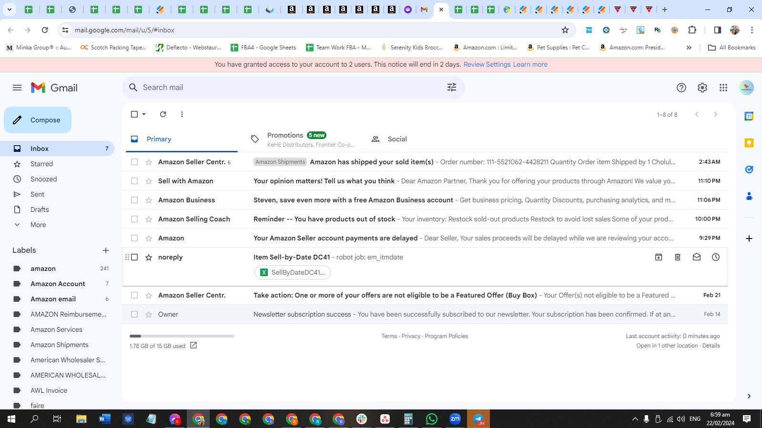762x428 pixels.
Task: Star the Amazon has shipped email
Action: coord(149,162)
